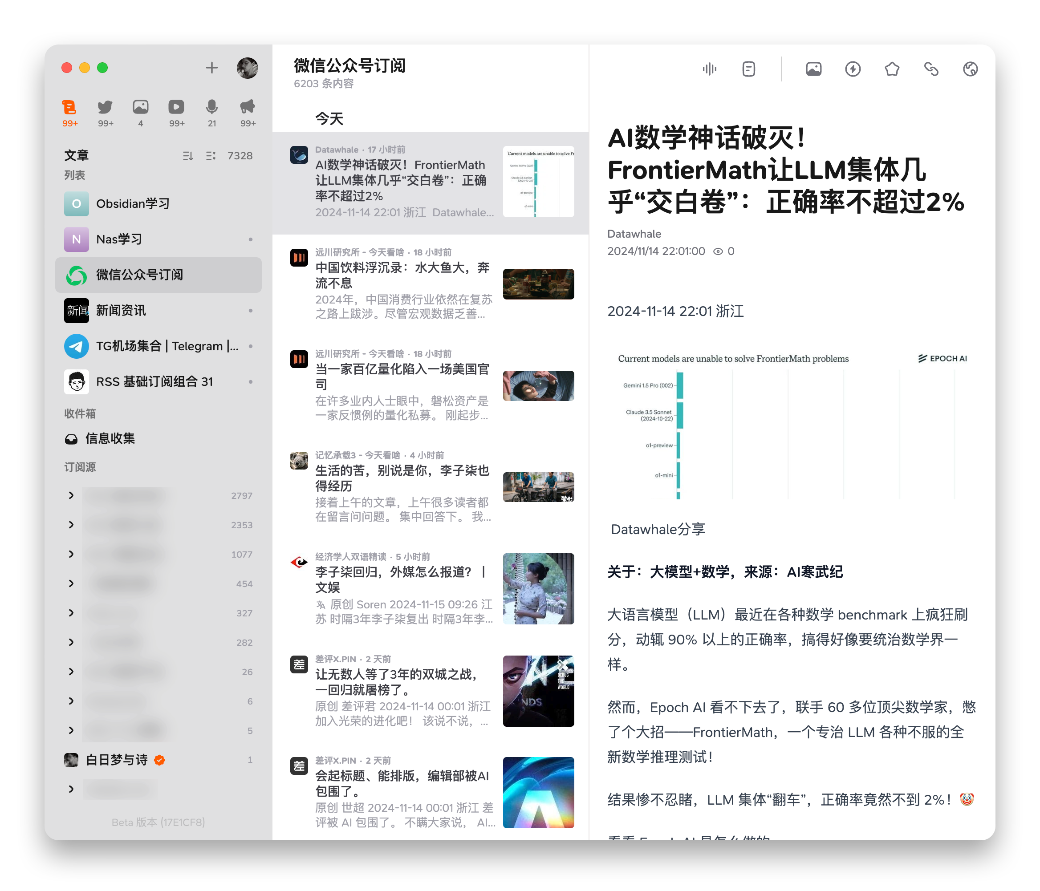Star the current article

(x=891, y=69)
